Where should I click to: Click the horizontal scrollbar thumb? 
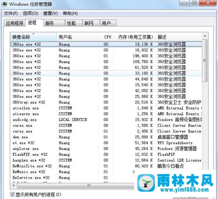89,185
